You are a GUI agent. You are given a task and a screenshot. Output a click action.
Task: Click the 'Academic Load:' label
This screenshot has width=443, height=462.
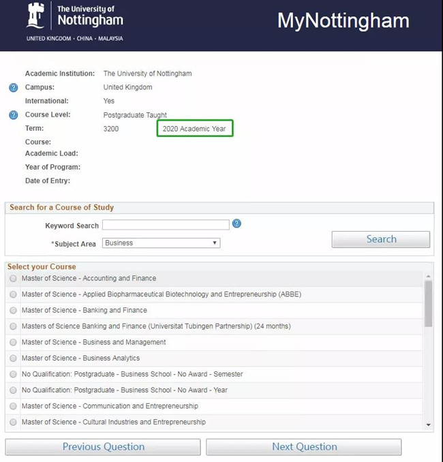click(x=52, y=153)
